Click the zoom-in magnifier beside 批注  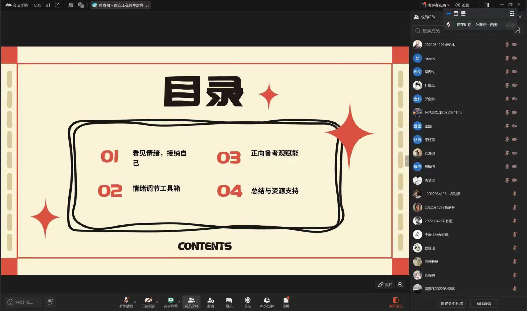point(400,285)
